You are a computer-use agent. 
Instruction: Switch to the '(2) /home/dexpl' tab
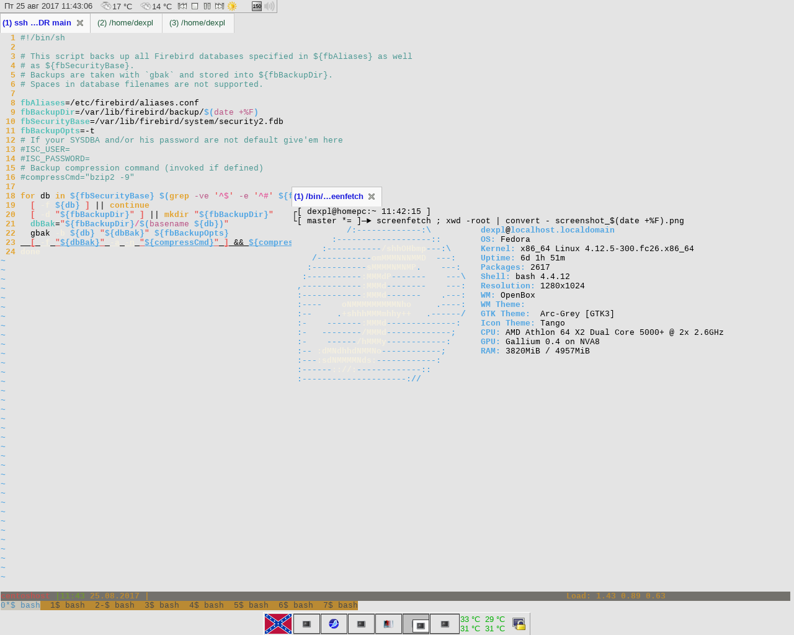click(x=125, y=23)
